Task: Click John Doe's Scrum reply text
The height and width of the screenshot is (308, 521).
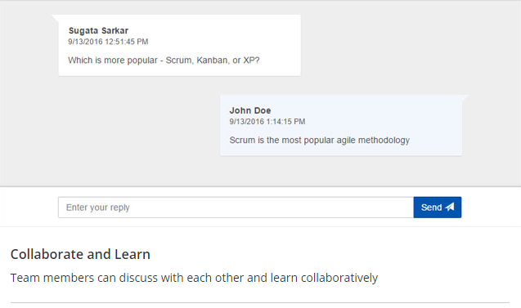Action: (x=319, y=141)
